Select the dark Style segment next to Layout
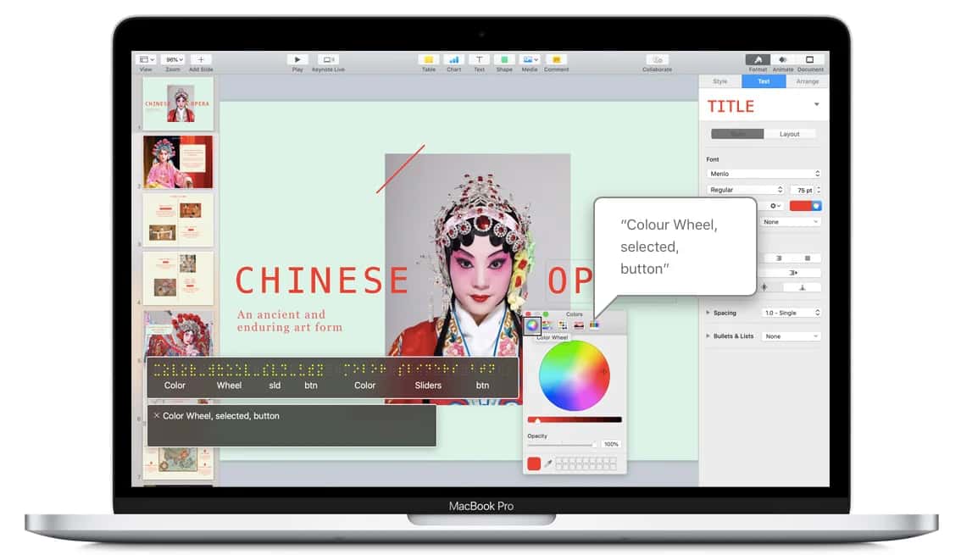This screenshot has width=961, height=555. tap(737, 134)
